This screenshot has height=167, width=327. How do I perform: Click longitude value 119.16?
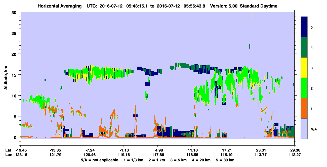(123, 155)
